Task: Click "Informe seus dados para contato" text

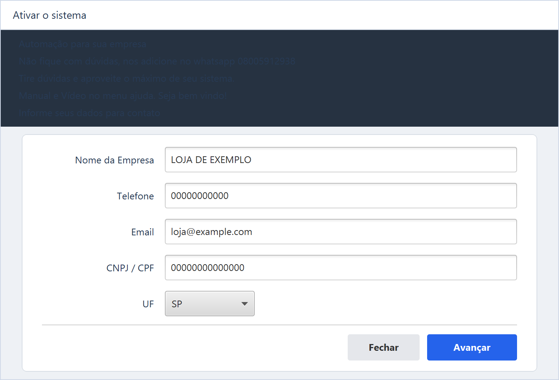Action: click(x=90, y=113)
